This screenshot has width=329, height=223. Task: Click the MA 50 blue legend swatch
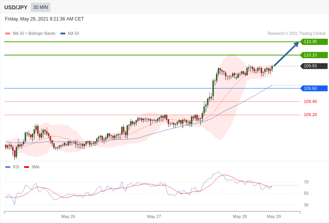[x=63, y=34]
